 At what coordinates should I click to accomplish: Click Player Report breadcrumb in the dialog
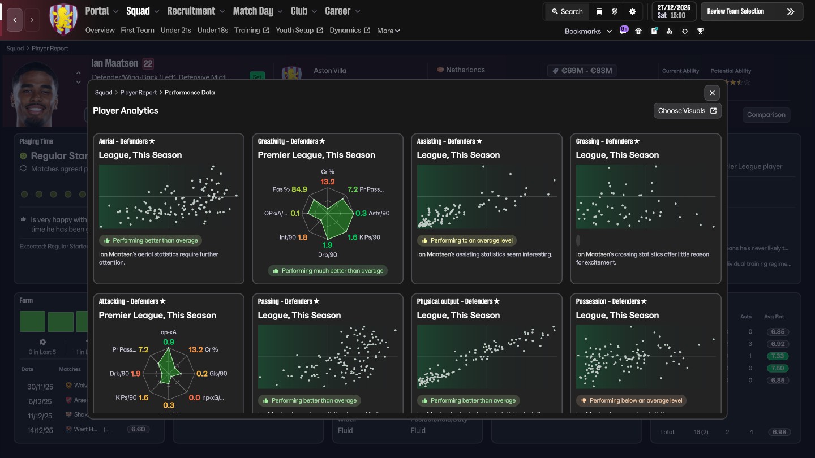[x=138, y=92]
